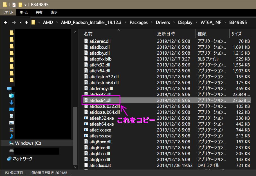Sort by 種類 column header
Image resolution: width=256 pixels, height=176 pixels.
tap(202, 34)
